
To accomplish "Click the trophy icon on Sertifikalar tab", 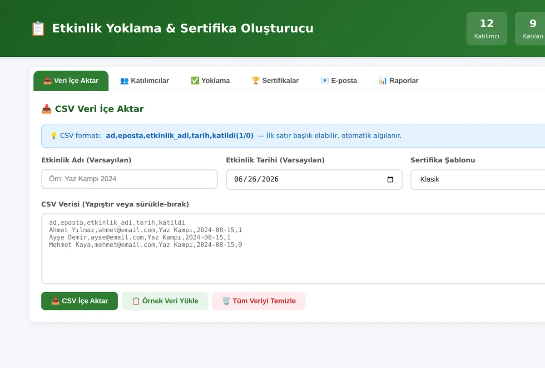I will 256,81.
